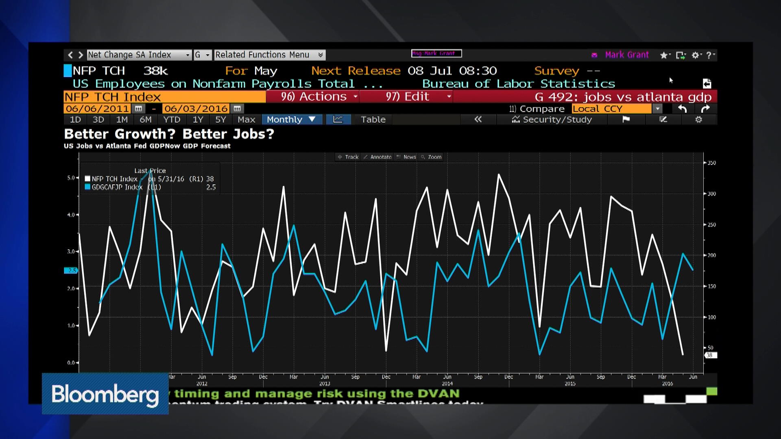The height and width of the screenshot is (439, 781).
Task: Open the G dropdown selector
Action: click(202, 55)
